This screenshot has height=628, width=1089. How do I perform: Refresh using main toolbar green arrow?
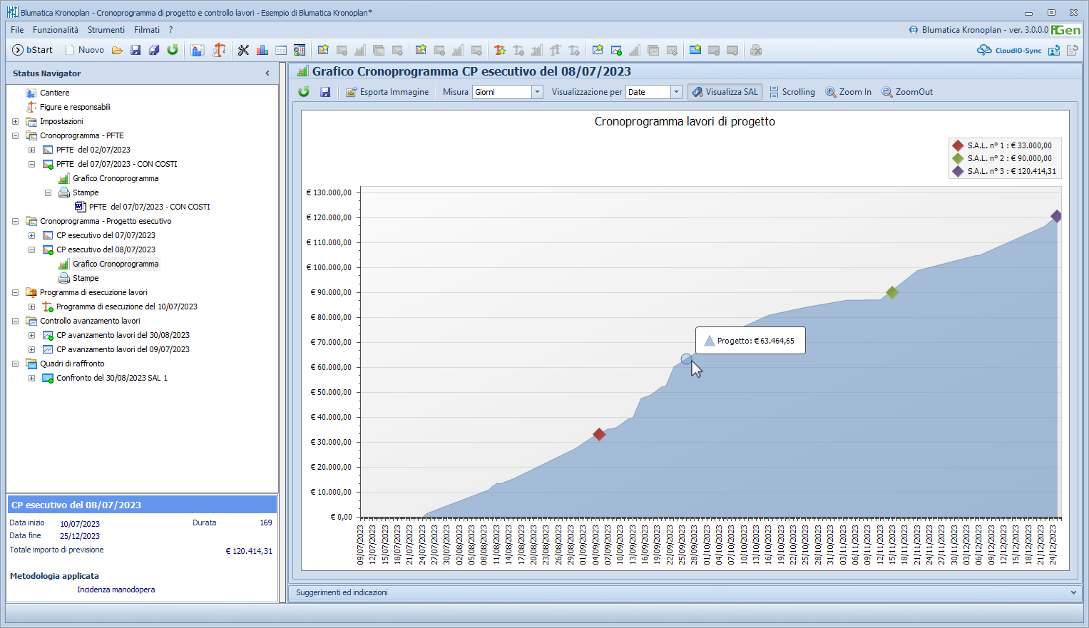pyautogui.click(x=173, y=50)
